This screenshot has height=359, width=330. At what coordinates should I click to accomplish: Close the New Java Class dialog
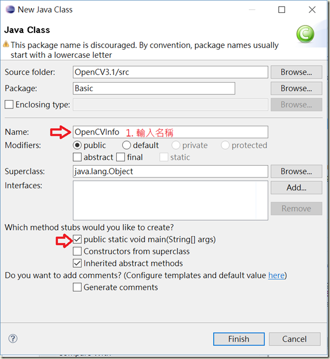coord(312,10)
